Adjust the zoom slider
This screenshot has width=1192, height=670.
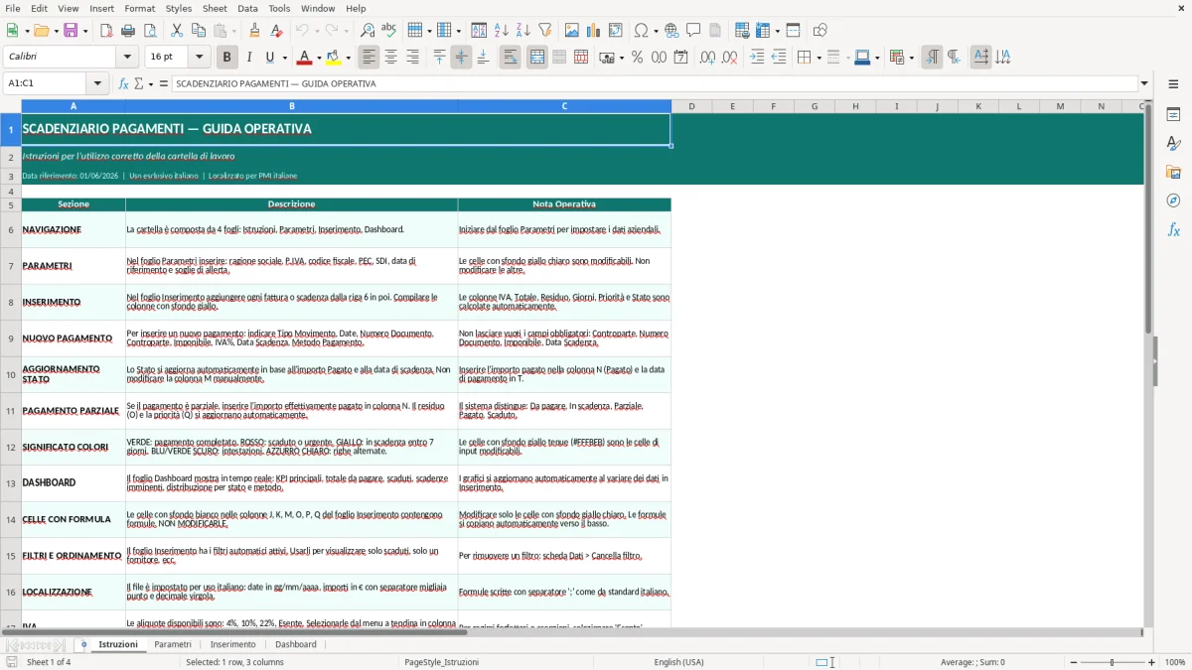pyautogui.click(x=1113, y=662)
